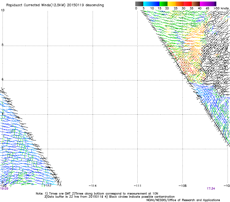The image size is (230, 202).
Task: Click the magenta-purple 40-50 knots legend swatch
Action: 208,4
